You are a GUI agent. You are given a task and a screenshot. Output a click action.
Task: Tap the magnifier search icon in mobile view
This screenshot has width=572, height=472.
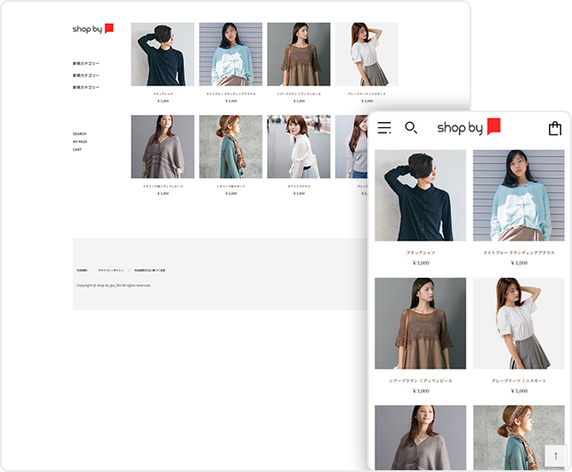tap(411, 128)
